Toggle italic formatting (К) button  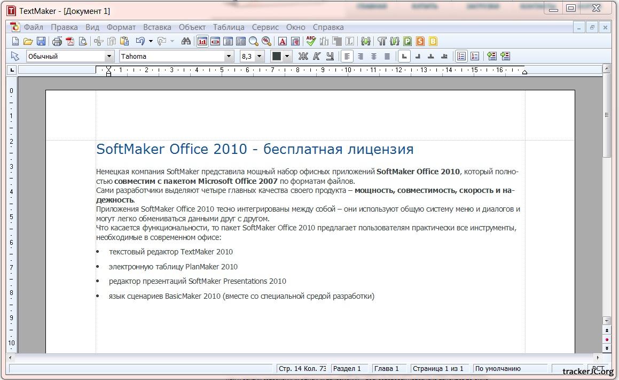click(x=316, y=56)
